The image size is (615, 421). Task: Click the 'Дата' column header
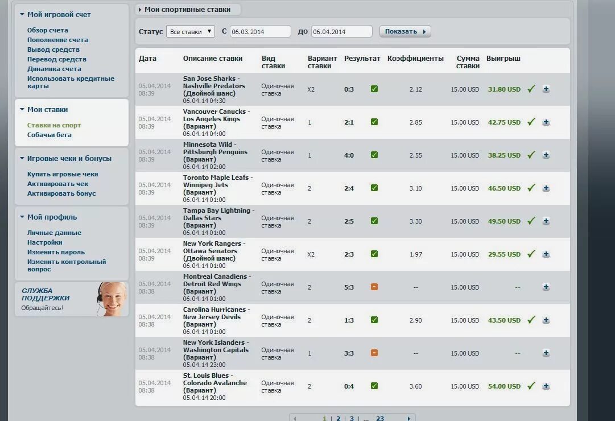pos(147,59)
